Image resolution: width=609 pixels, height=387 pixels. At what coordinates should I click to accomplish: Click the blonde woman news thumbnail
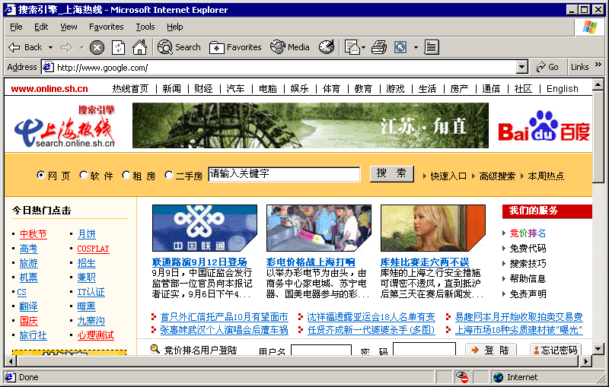pyautogui.click(x=433, y=228)
